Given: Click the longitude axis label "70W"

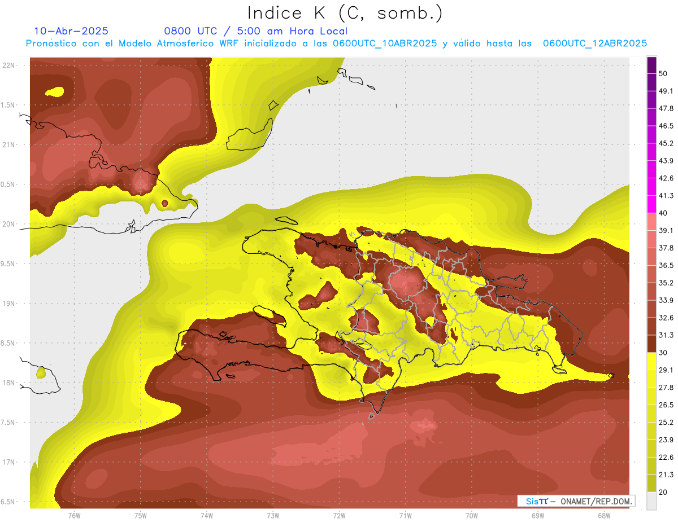Looking at the screenshot, I should point(472,516).
